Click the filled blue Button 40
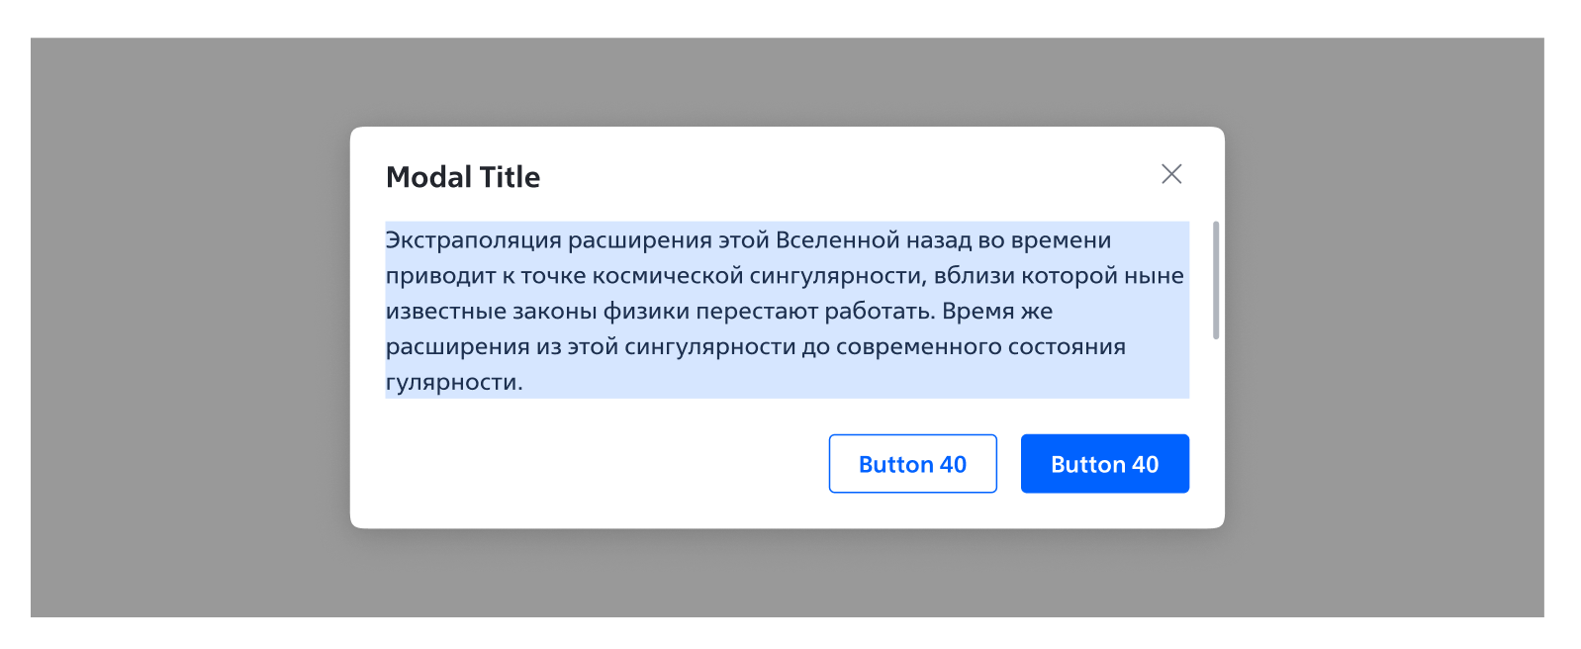The width and height of the screenshot is (1581, 649). [1104, 463]
